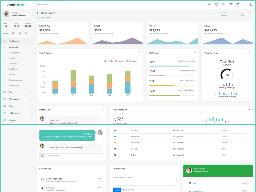This screenshot has height=192, width=256.
Task: Click the logout icon in top bar
Action: pyautogui.click(x=251, y=4)
